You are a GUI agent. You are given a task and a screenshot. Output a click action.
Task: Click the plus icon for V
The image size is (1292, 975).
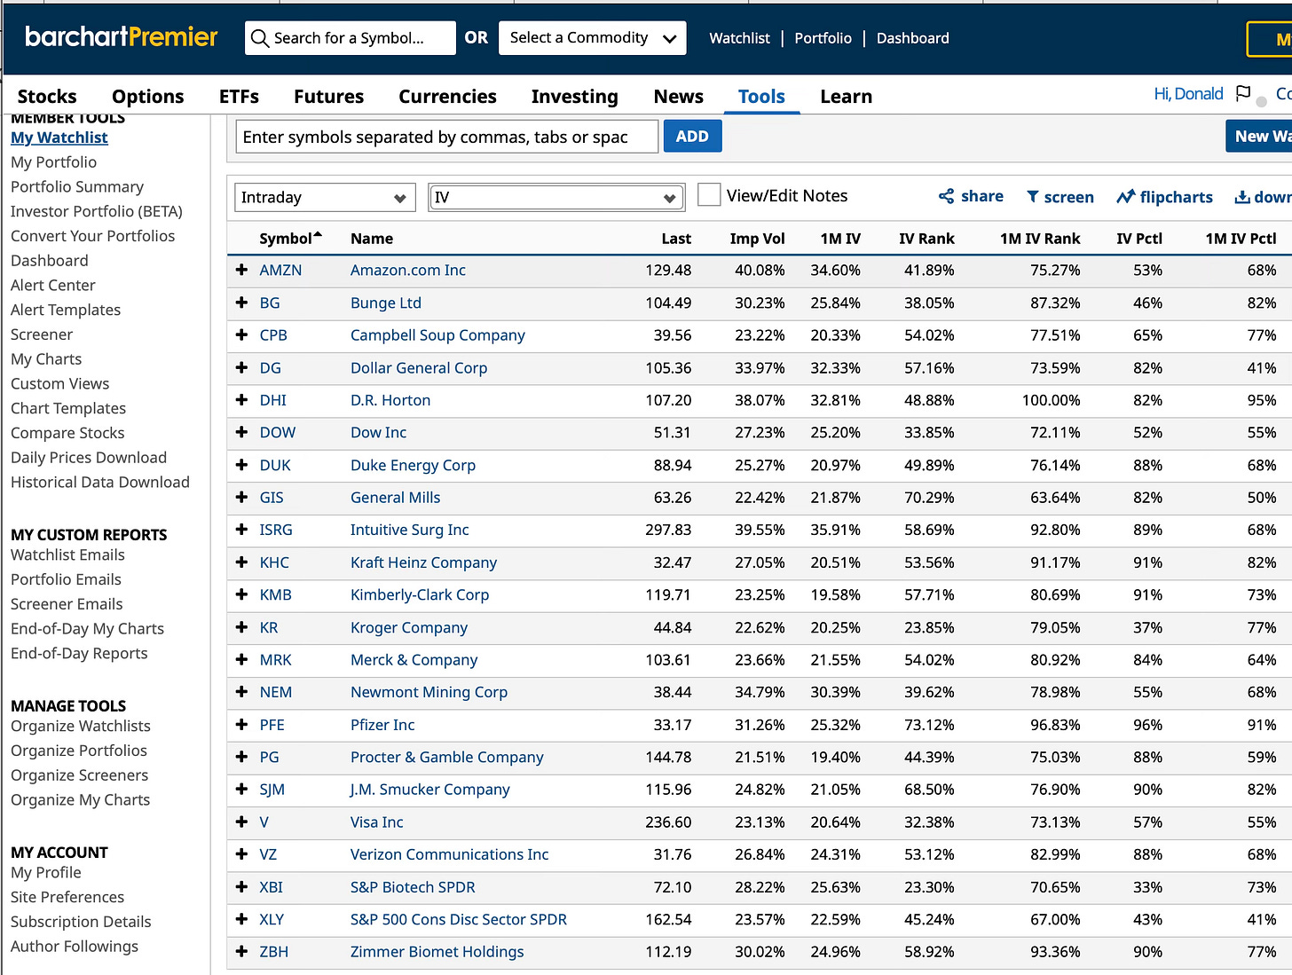[241, 822]
